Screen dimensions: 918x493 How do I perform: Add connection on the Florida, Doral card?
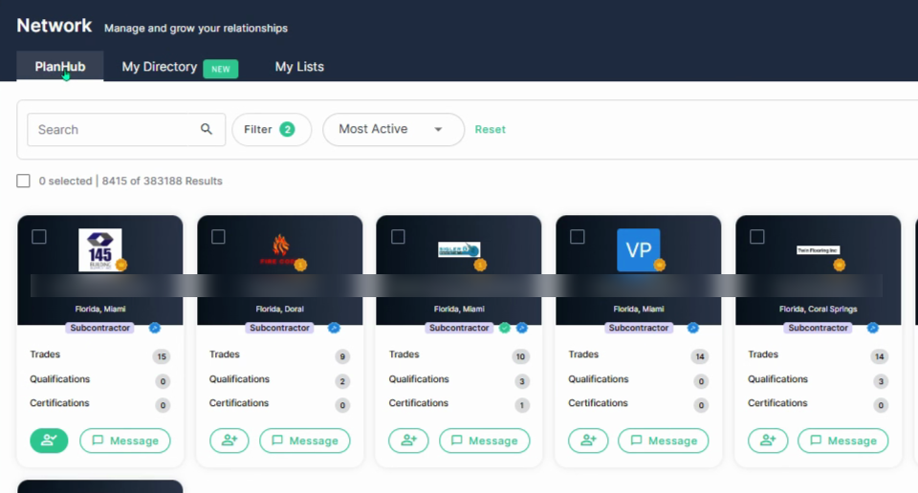(229, 440)
